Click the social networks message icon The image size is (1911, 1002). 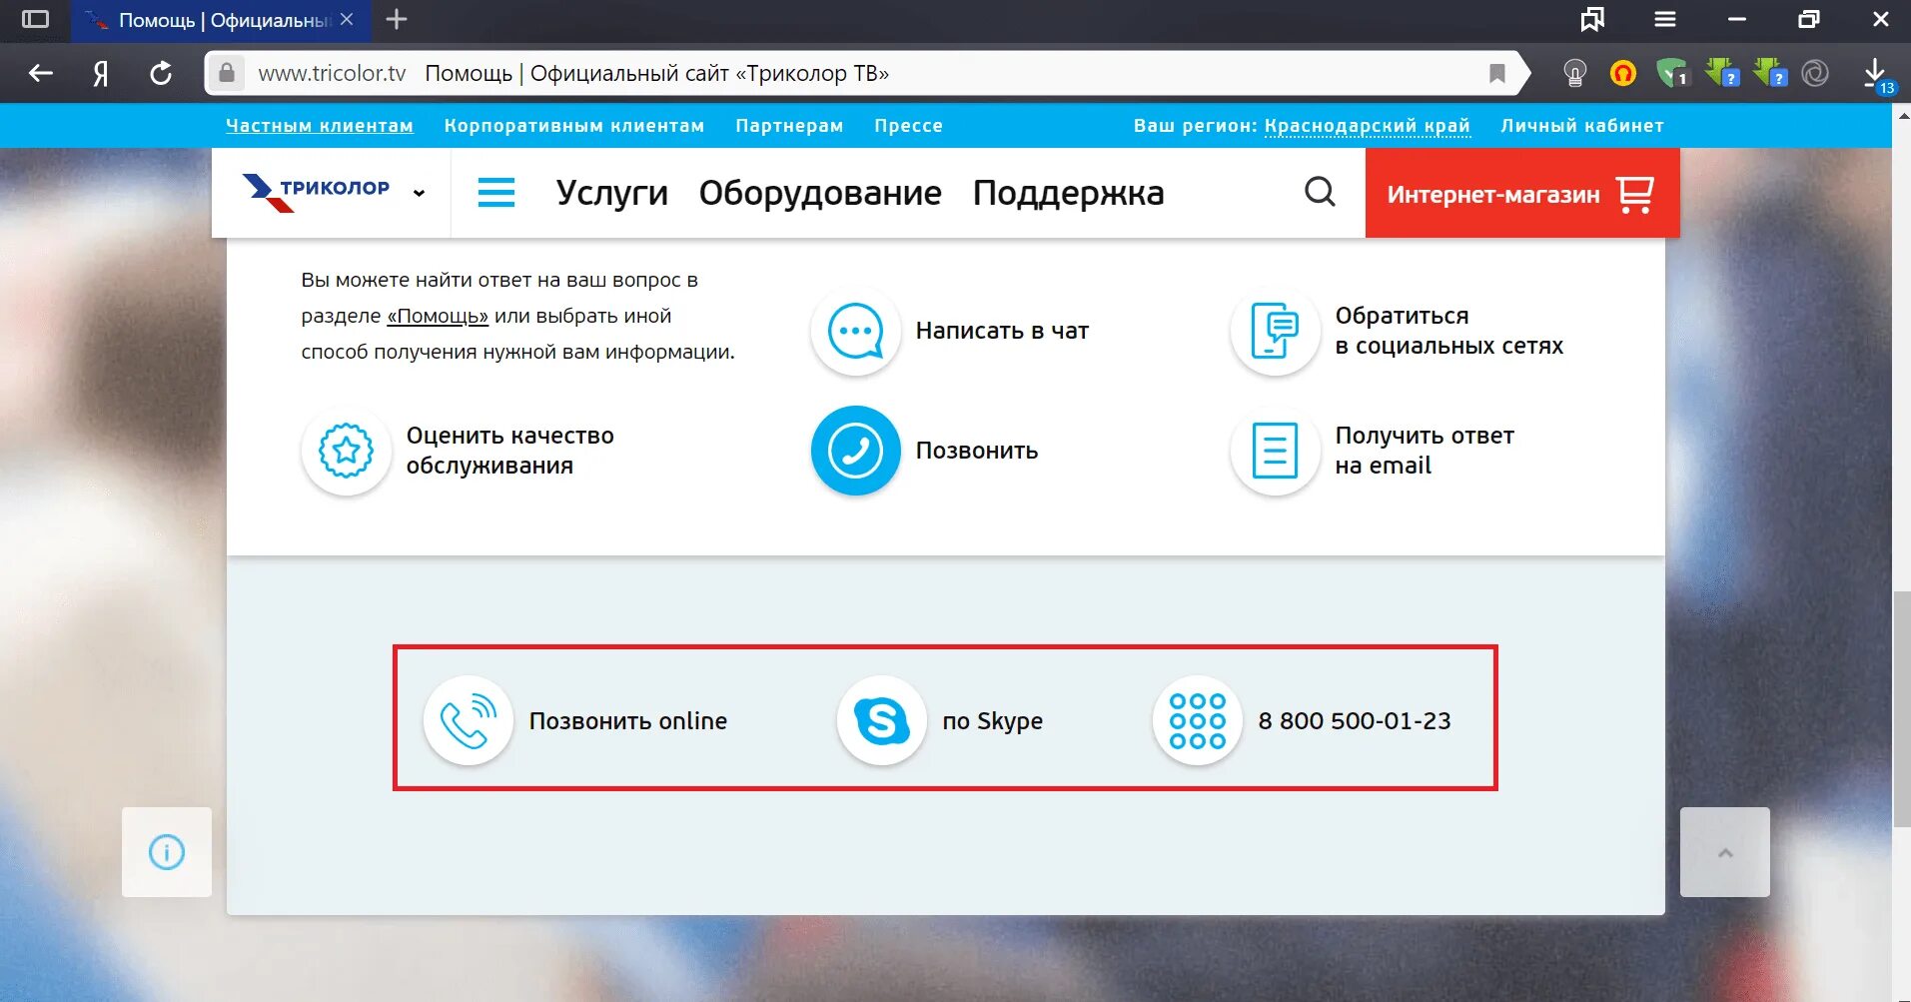point(1276,331)
